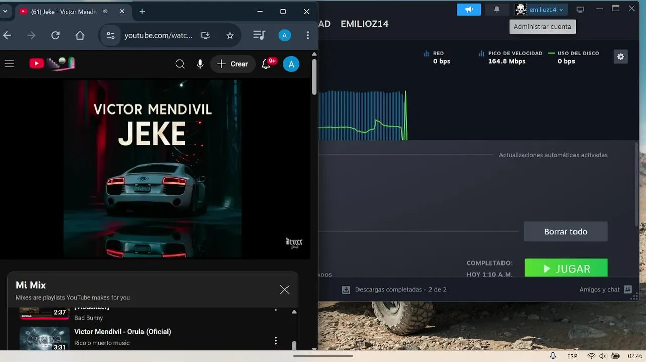
Task: Open Steam notifications bell
Action: (497, 9)
